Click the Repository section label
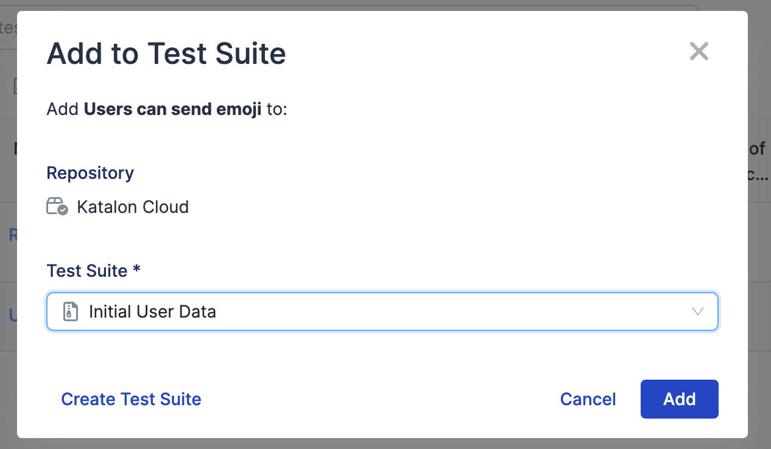The height and width of the screenshot is (449, 771). pyautogui.click(x=90, y=173)
